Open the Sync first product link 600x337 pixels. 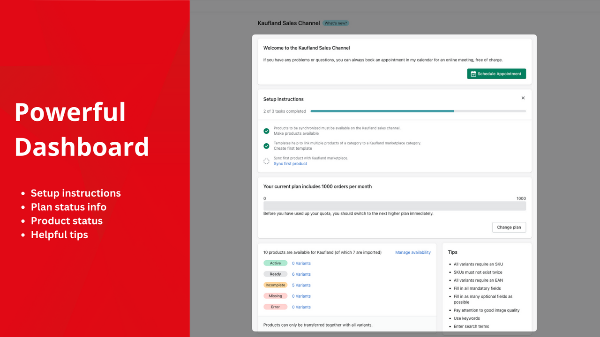coord(290,164)
